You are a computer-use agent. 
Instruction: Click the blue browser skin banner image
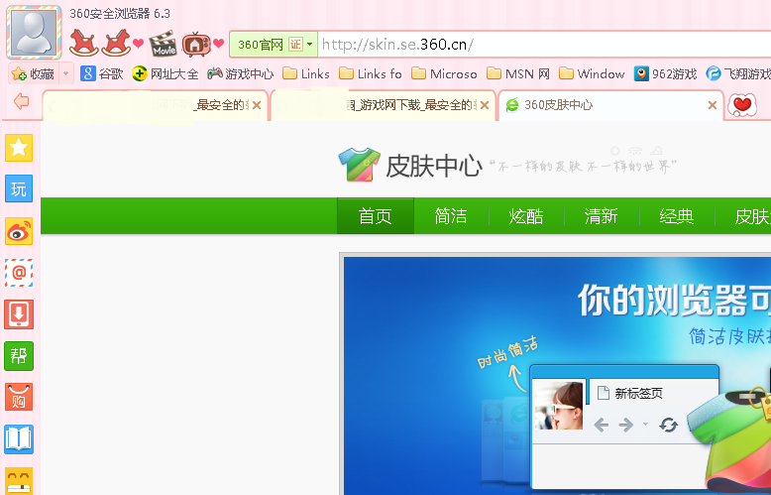click(x=557, y=375)
